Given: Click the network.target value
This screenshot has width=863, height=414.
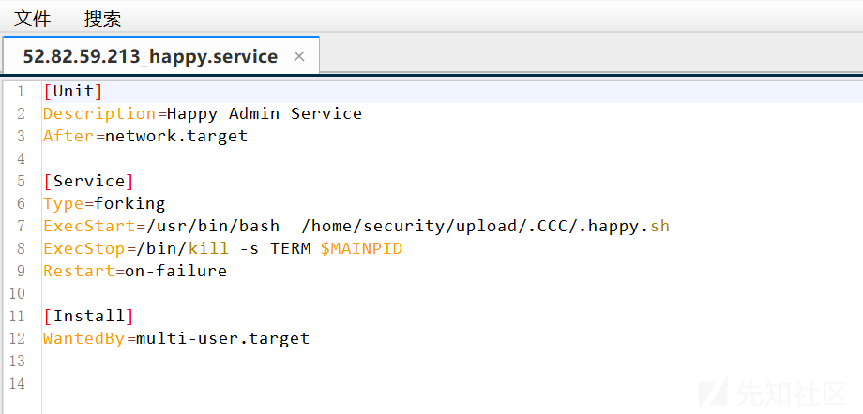Looking at the screenshot, I should tap(176, 136).
